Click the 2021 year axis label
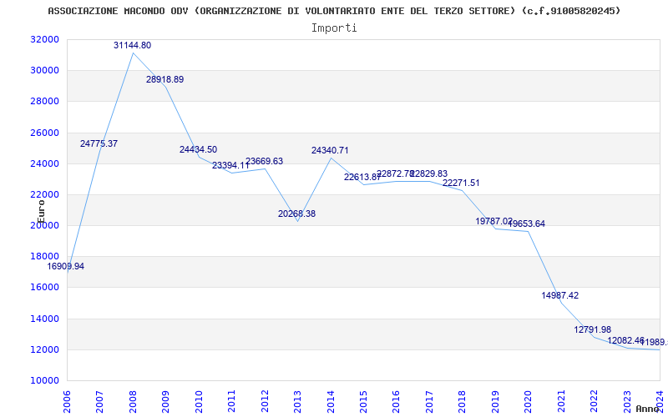Image resolution: width=668 pixels, height=417 pixels. pyautogui.click(x=561, y=400)
